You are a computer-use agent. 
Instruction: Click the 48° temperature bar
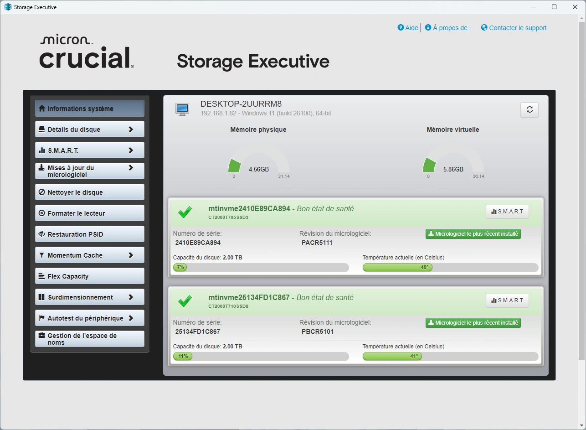click(450, 268)
